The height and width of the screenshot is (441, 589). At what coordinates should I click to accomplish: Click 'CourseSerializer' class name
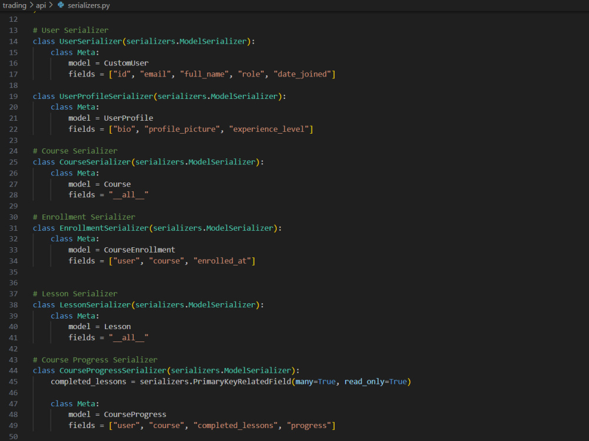tap(95, 162)
